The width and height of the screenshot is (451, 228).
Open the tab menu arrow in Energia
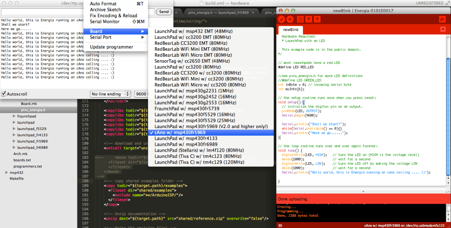pyautogui.click(x=442, y=29)
